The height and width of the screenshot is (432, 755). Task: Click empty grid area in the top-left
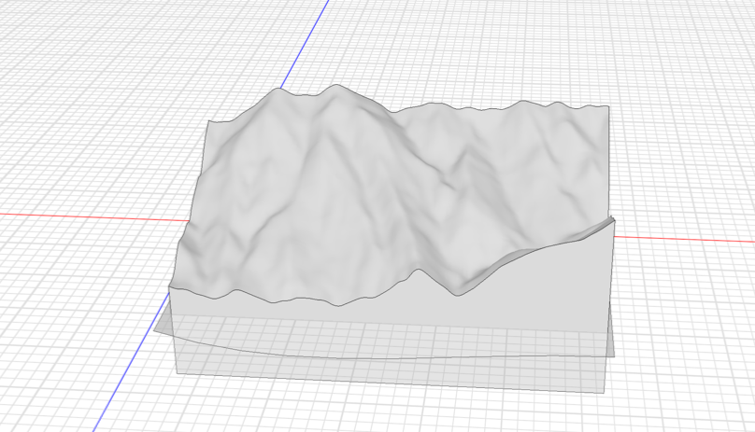point(93,75)
